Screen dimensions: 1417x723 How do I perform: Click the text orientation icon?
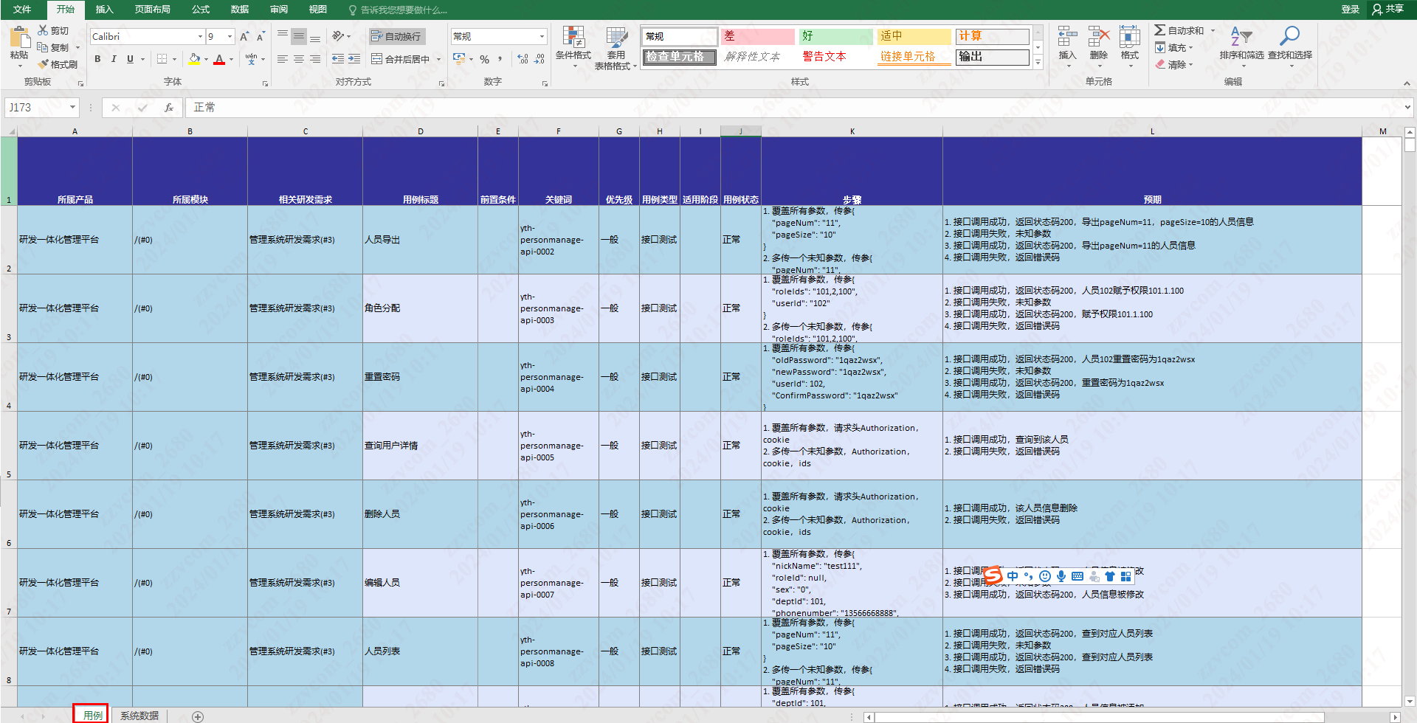pyautogui.click(x=338, y=36)
